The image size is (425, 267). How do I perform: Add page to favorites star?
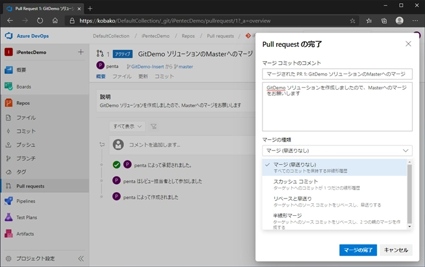tap(352, 21)
